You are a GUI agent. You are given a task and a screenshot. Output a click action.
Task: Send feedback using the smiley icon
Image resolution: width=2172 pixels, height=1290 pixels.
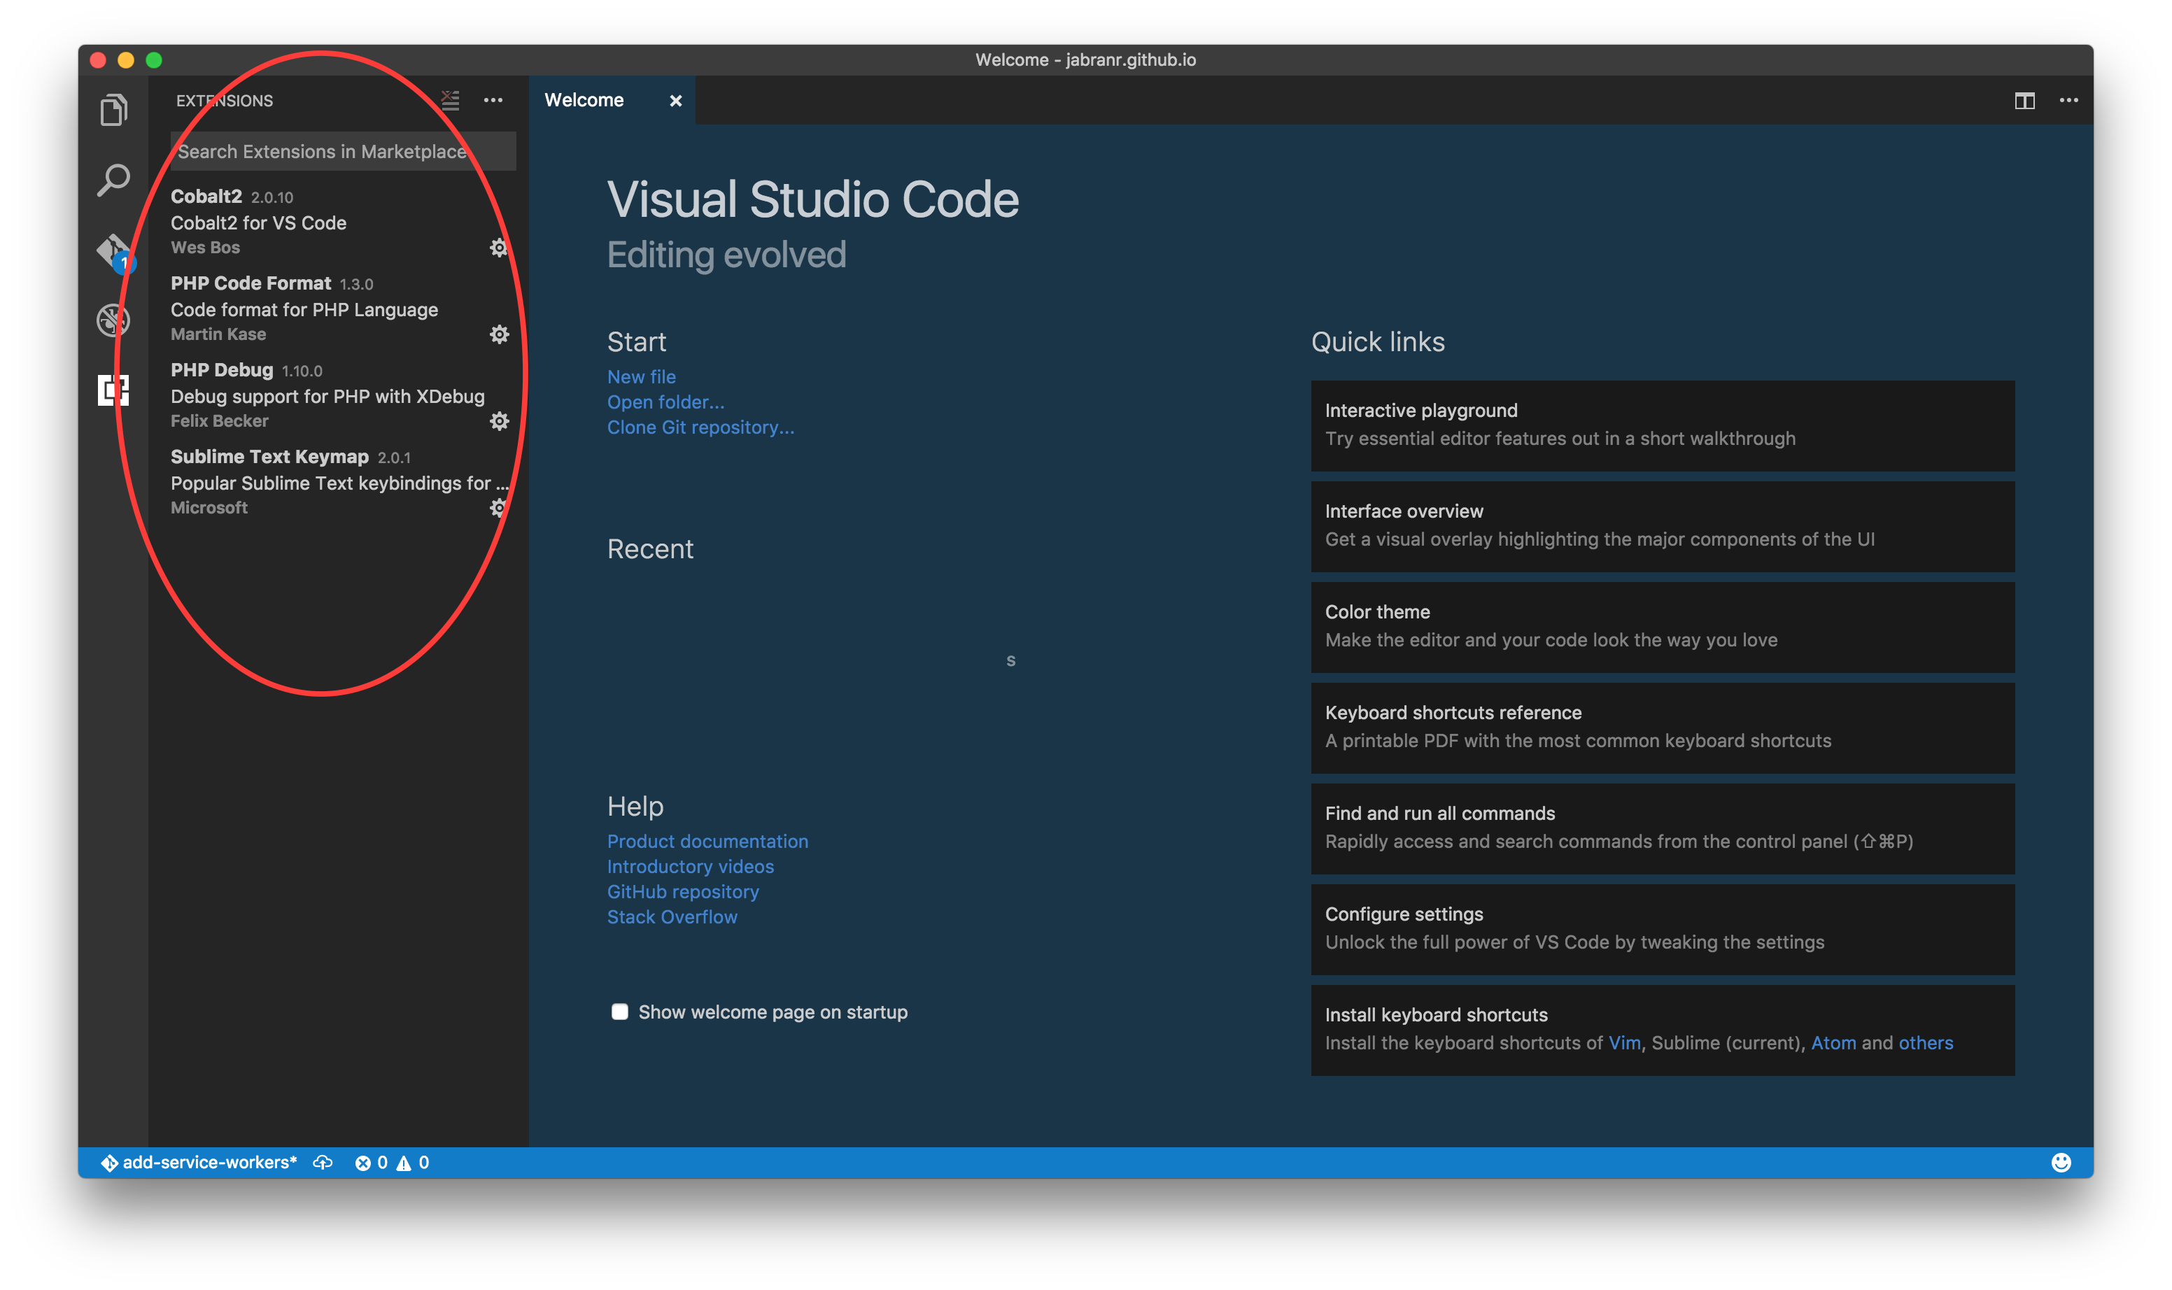(x=2061, y=1163)
